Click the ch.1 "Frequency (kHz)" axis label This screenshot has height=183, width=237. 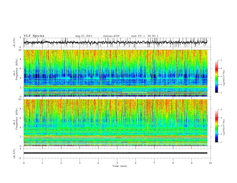[17, 69]
